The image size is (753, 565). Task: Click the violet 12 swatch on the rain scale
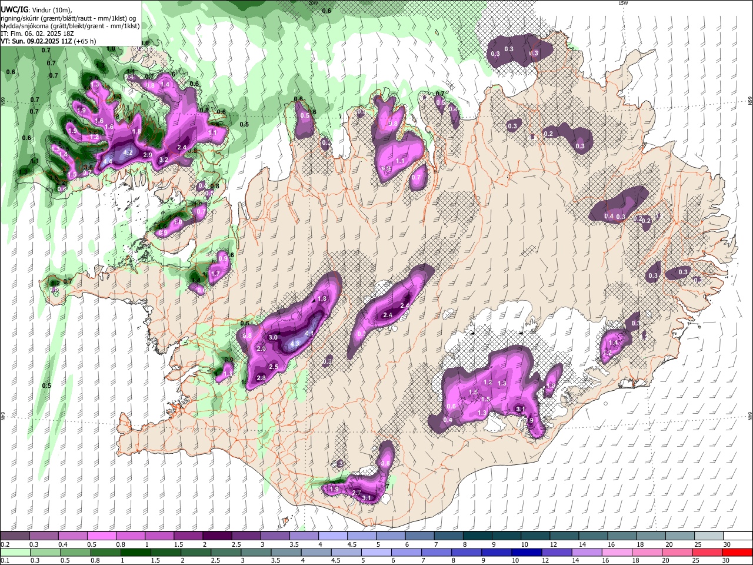click(x=557, y=552)
